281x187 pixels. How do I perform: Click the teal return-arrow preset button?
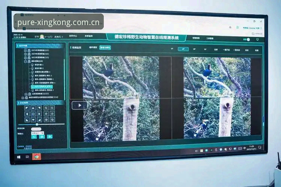pyautogui.click(x=34, y=137)
